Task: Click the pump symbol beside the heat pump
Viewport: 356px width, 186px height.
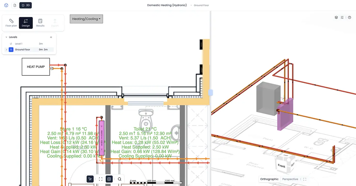Action: point(52,68)
